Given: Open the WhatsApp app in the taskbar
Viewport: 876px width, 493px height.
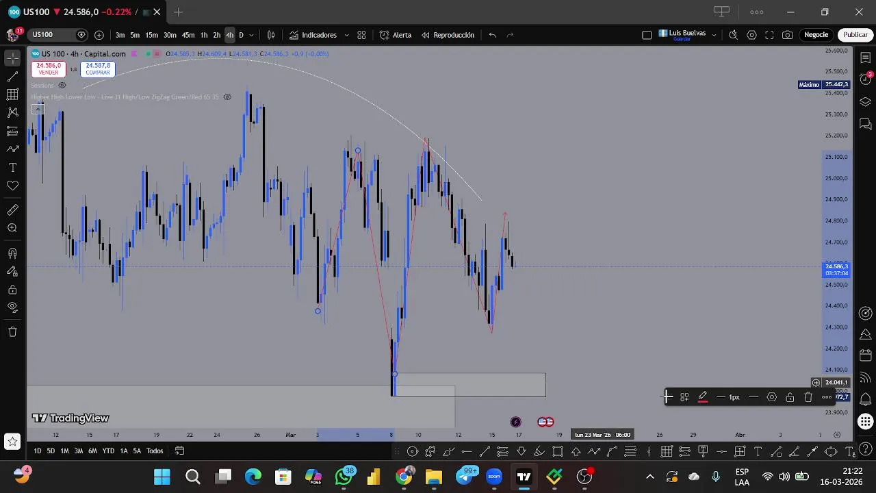Looking at the screenshot, I should click(x=344, y=477).
